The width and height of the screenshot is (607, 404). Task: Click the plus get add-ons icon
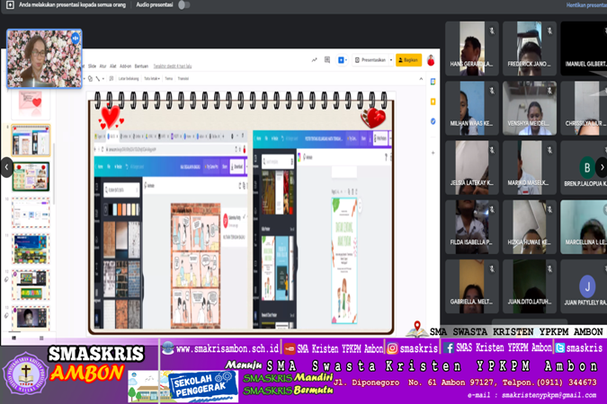433,153
